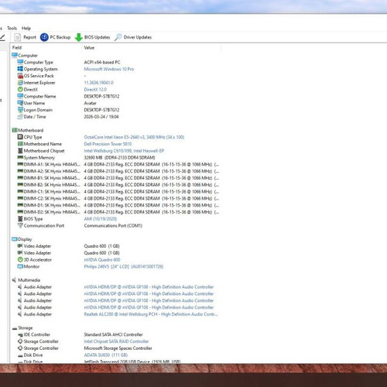Click the Report toolbar button
The image size is (387, 387).
pyautogui.click(x=25, y=37)
